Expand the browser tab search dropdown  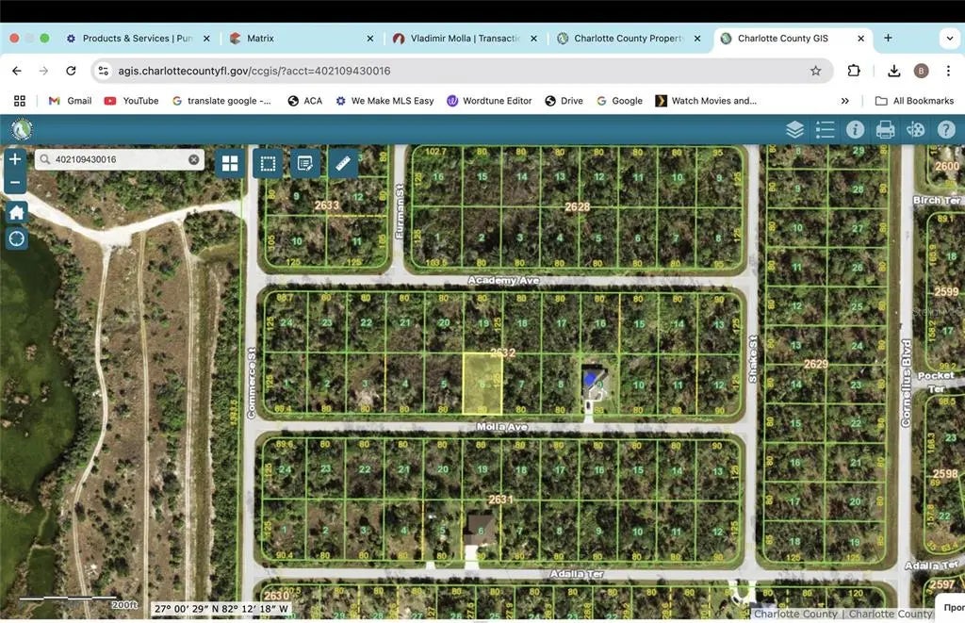pyautogui.click(x=948, y=39)
